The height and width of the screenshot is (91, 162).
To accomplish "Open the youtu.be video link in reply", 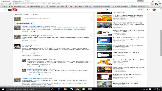I will point(39,72).
